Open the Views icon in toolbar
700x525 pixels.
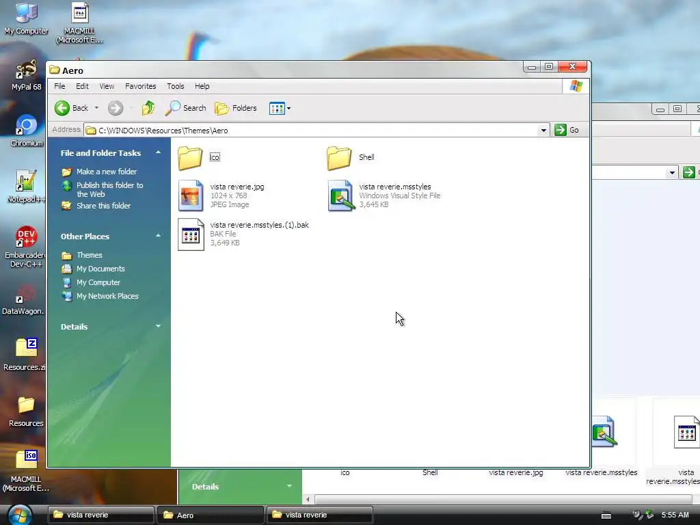click(277, 108)
